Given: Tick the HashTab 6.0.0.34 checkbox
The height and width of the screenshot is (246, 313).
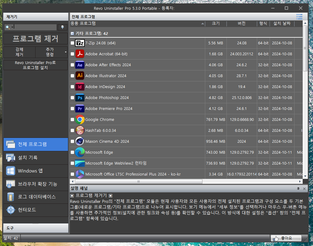Looking at the screenshot, I should click(73, 130).
